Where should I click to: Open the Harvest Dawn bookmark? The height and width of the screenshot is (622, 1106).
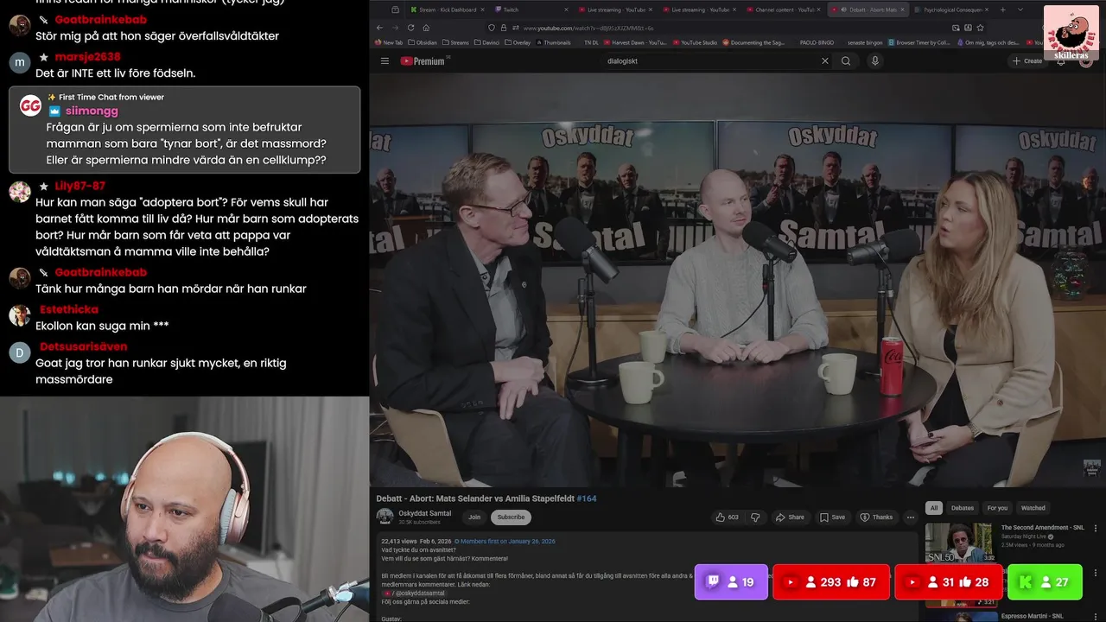coord(635,42)
